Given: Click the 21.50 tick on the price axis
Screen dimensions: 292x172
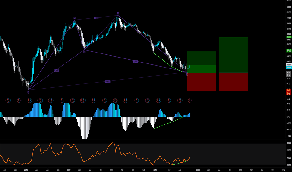Looking at the screenshot, I should click(x=289, y=44).
